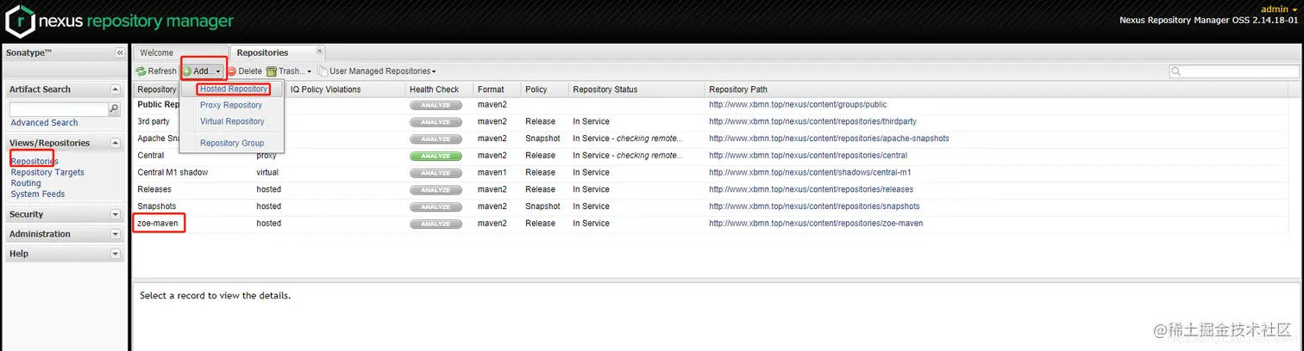
Task: Click the Nexus Repository Manager logo
Action: (x=119, y=20)
